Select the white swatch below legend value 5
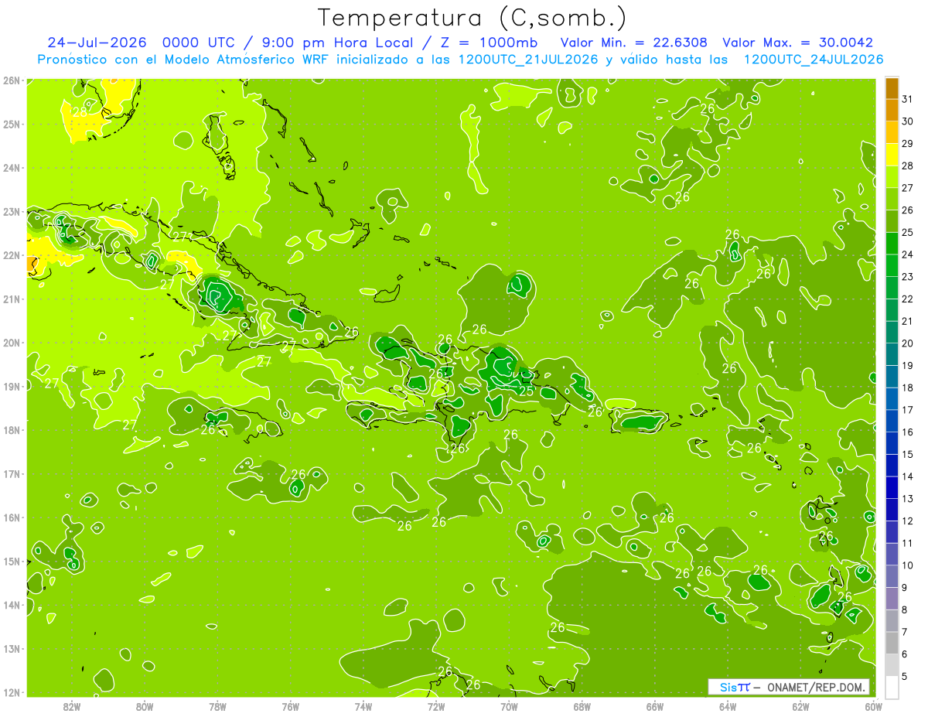Screen dimensions: 928x717 tap(892, 687)
